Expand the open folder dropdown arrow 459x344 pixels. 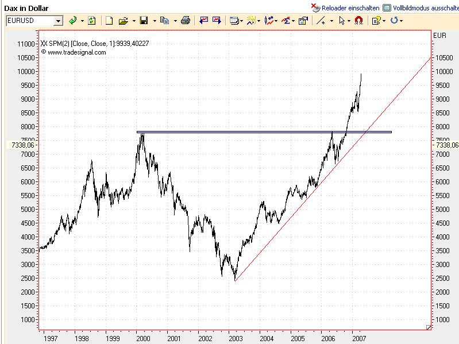pyautogui.click(x=134, y=21)
